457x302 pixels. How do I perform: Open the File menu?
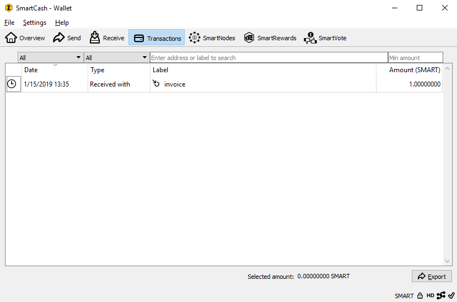tap(9, 23)
